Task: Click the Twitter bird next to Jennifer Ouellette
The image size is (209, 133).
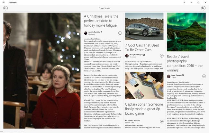Action: click(101, 32)
